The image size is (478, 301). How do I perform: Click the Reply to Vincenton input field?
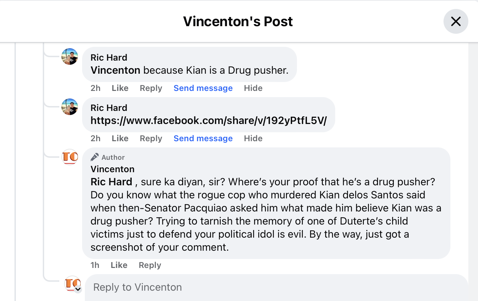coord(207,287)
